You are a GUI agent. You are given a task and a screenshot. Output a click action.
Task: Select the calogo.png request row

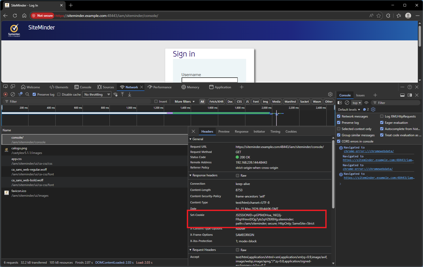[95, 150]
